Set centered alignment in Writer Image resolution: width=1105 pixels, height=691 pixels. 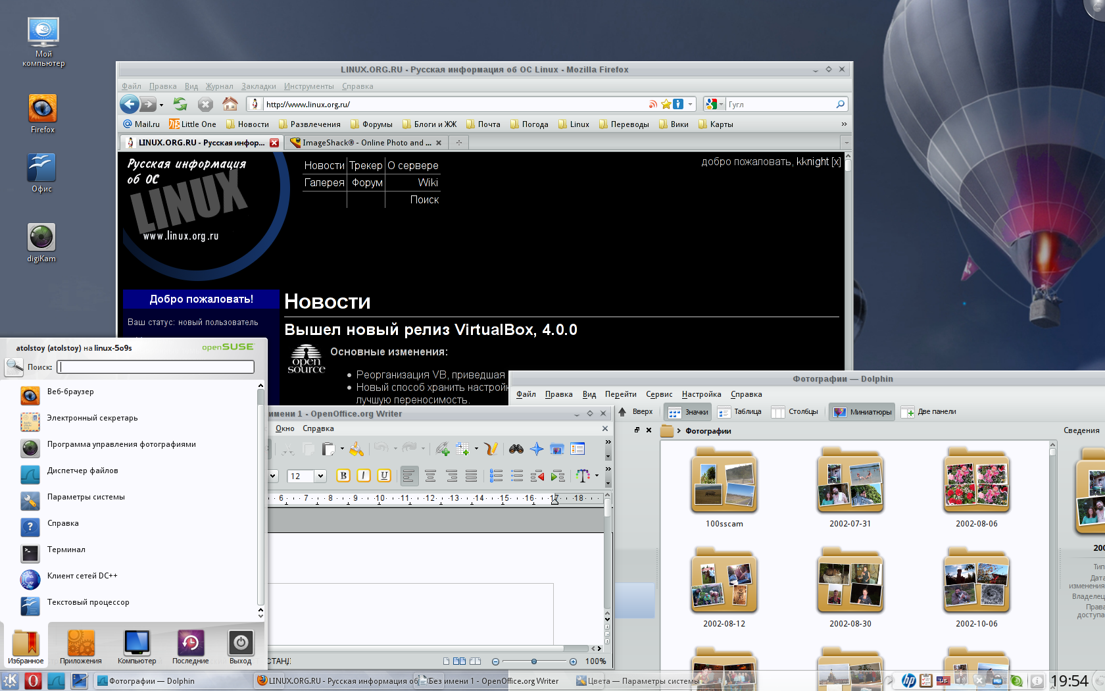click(x=430, y=475)
